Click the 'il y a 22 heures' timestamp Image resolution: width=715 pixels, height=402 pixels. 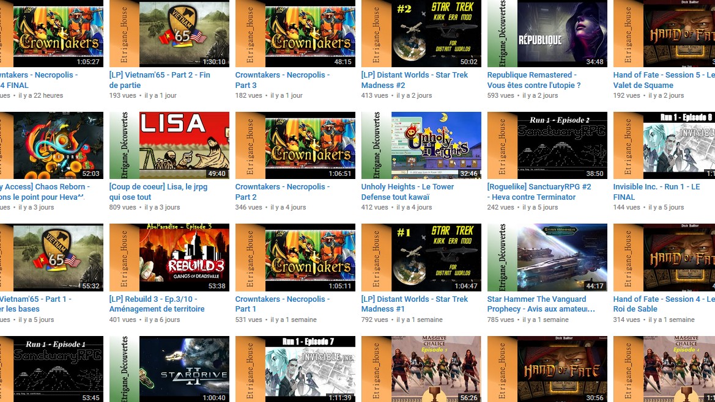[x=40, y=95]
